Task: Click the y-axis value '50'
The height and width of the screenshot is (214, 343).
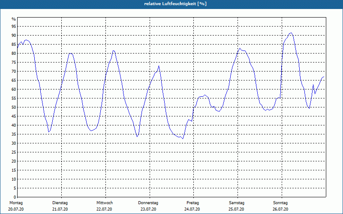Action: [x=14, y=107]
